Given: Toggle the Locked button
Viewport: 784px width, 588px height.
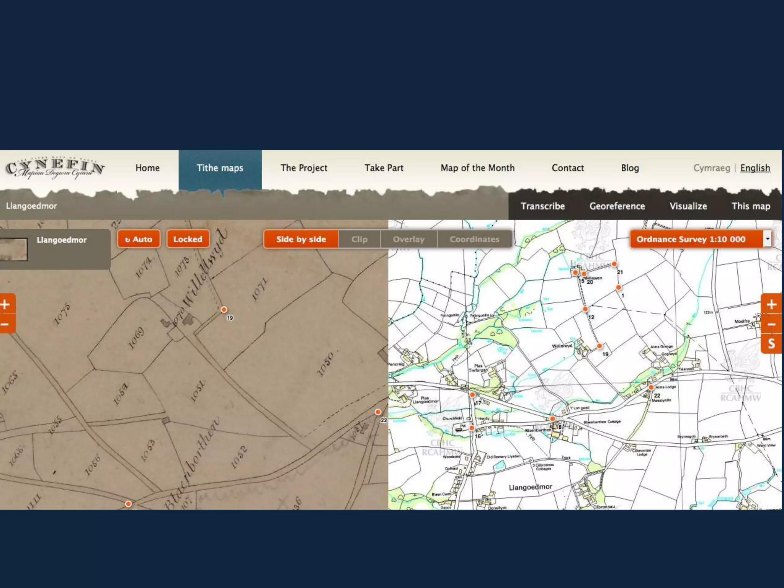Looking at the screenshot, I should [x=188, y=239].
